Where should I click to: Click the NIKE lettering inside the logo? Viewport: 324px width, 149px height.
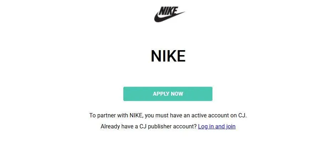pyautogui.click(x=168, y=11)
